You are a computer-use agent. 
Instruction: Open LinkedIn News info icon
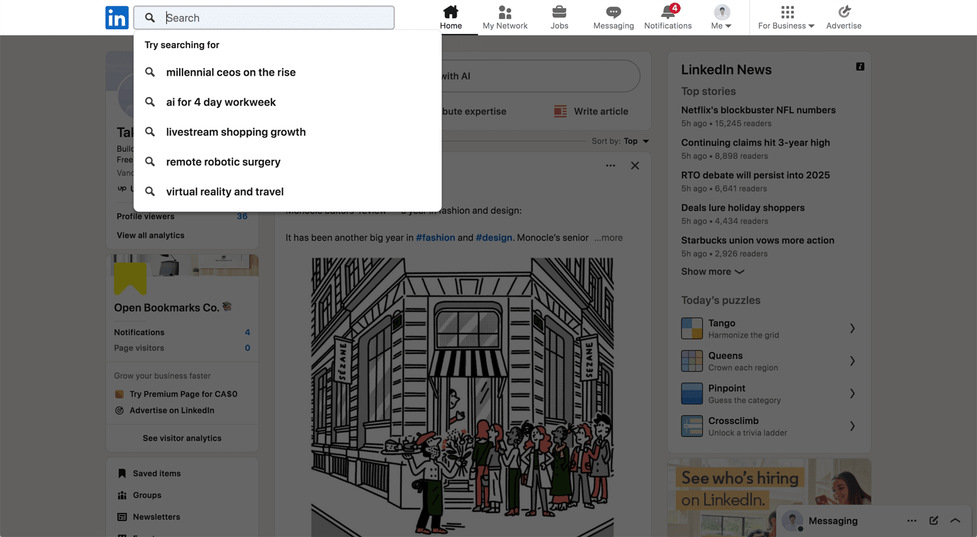tap(860, 66)
